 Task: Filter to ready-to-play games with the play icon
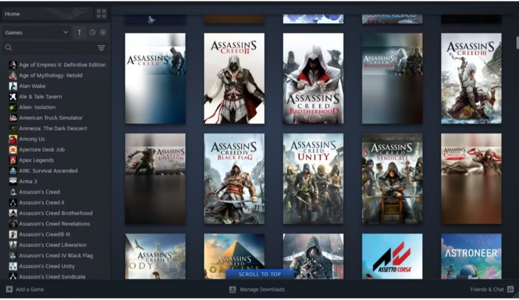tap(103, 32)
